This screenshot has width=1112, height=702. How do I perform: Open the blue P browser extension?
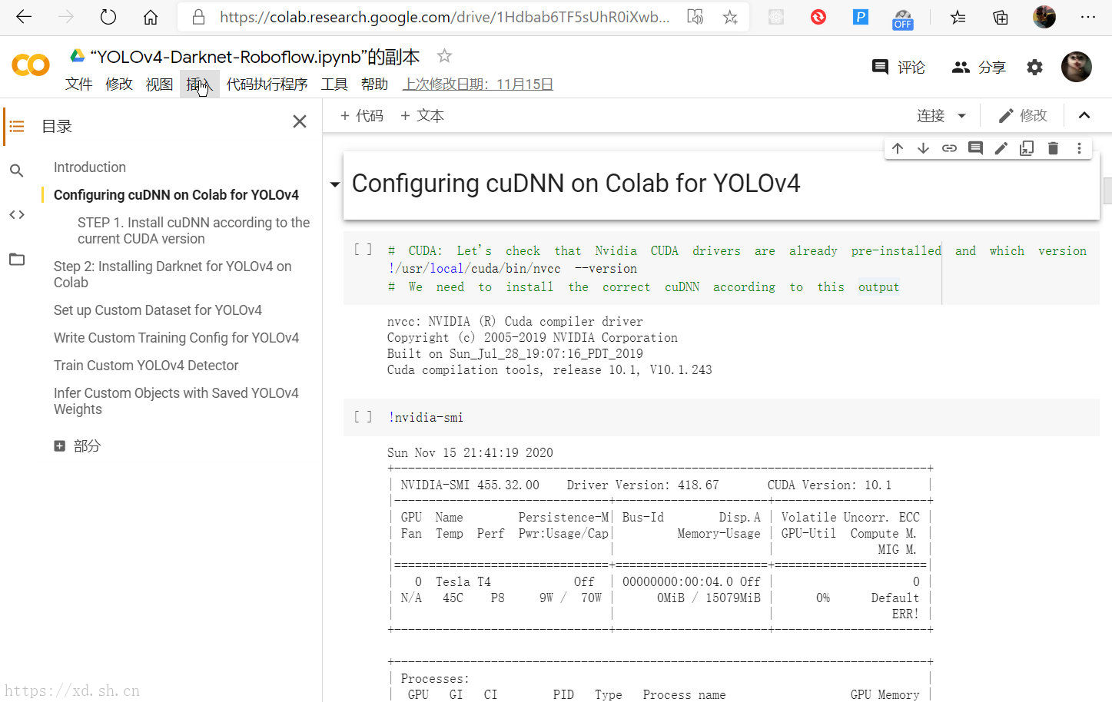coord(861,17)
